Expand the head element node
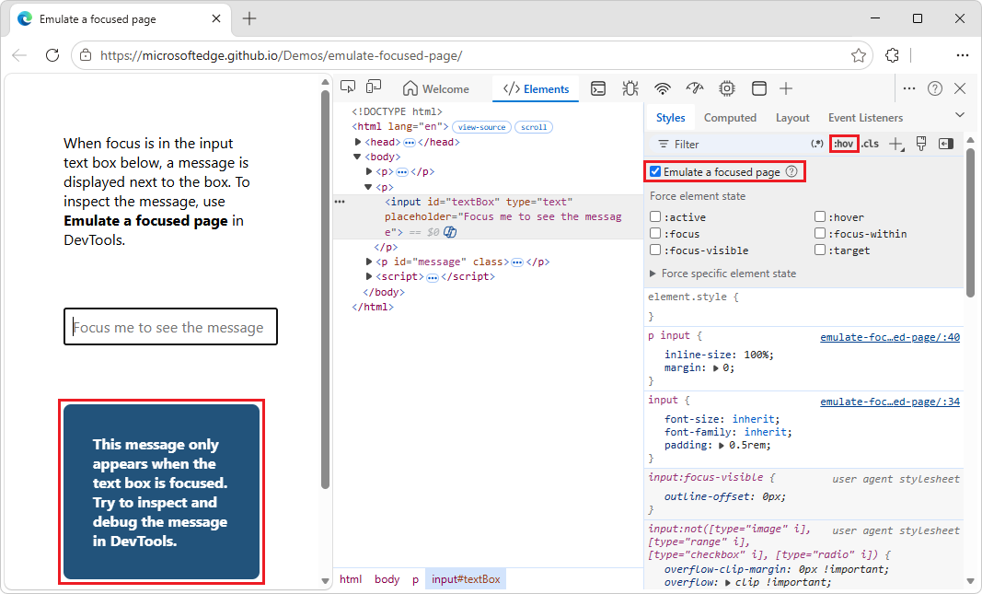The width and height of the screenshot is (982, 594). click(358, 142)
